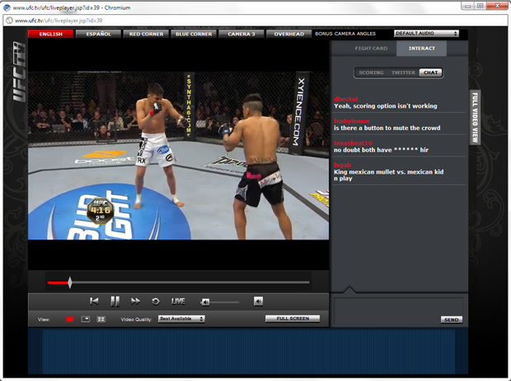Viewport: 511px width, 381px height.
Task: Click the video progress seek bar
Action: 177,283
